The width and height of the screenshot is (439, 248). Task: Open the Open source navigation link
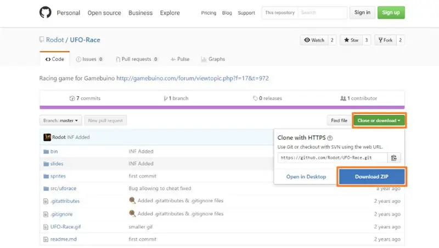(104, 13)
